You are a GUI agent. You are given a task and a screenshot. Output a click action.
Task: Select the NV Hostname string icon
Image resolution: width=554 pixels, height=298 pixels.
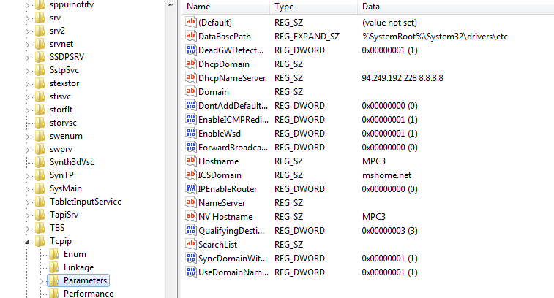tap(191, 216)
